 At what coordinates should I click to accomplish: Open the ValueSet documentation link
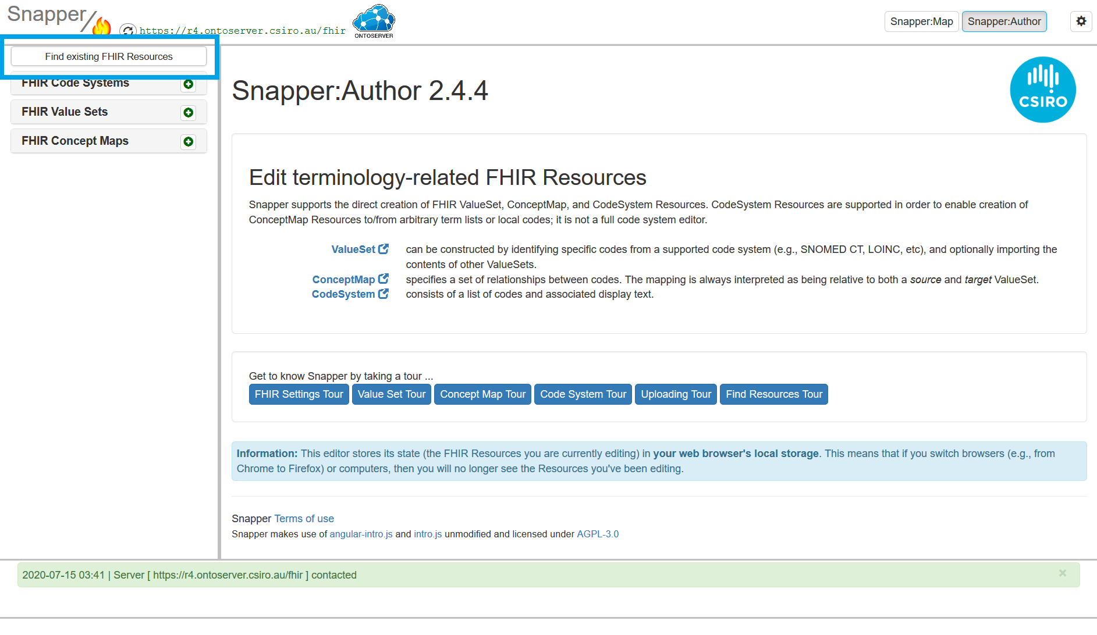(x=353, y=249)
